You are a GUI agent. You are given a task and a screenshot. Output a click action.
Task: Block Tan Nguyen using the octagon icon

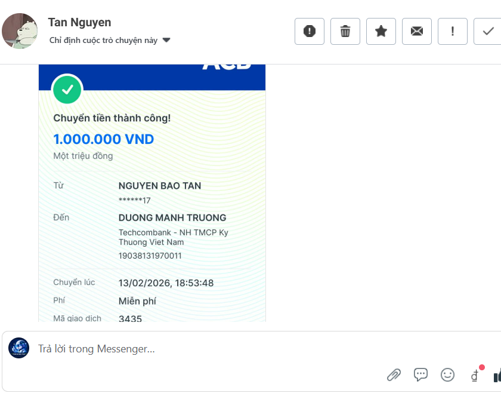coord(309,31)
